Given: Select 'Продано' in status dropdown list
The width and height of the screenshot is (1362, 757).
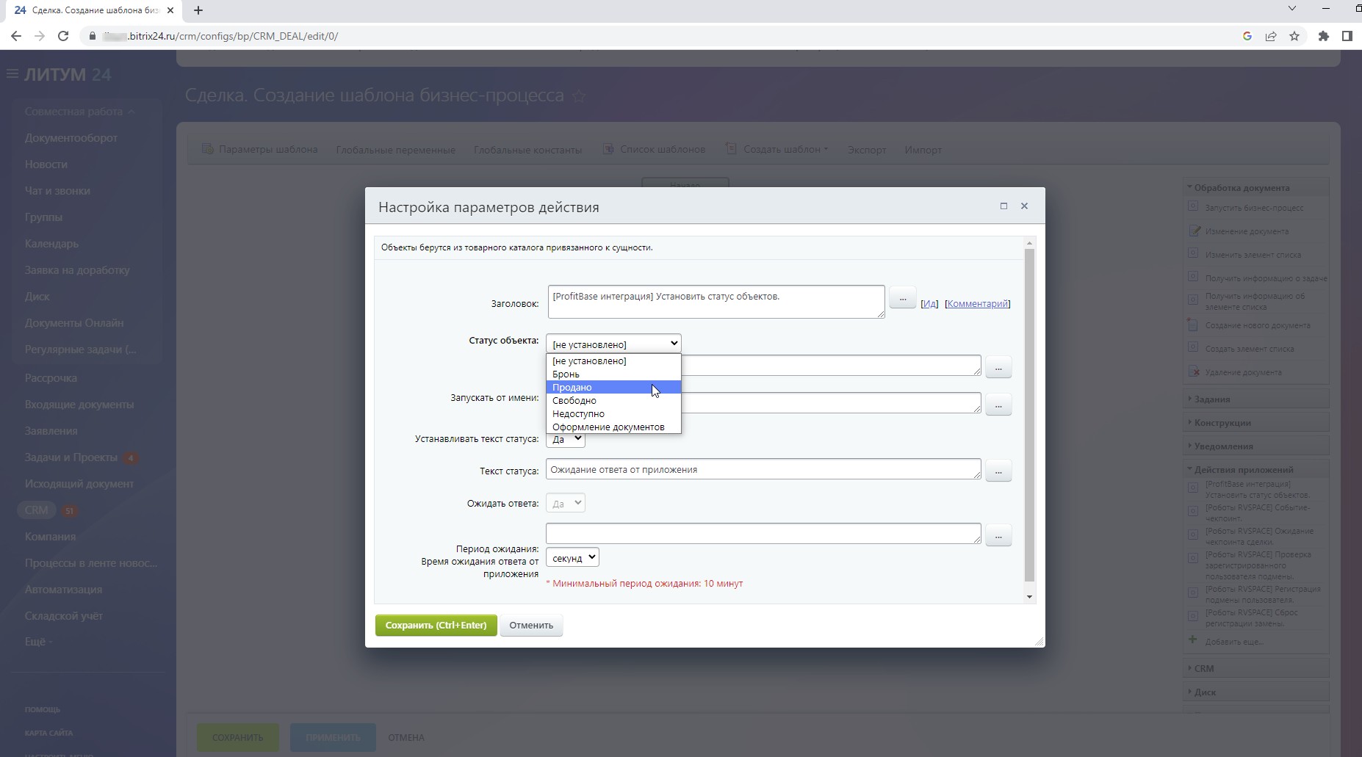Looking at the screenshot, I should pyautogui.click(x=572, y=388).
